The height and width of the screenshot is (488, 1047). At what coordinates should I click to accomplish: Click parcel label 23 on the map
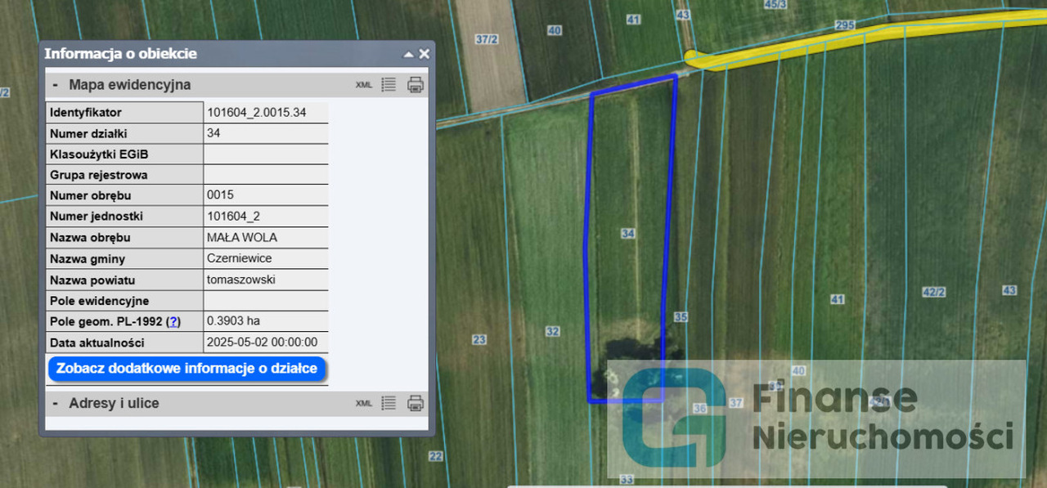(x=479, y=339)
